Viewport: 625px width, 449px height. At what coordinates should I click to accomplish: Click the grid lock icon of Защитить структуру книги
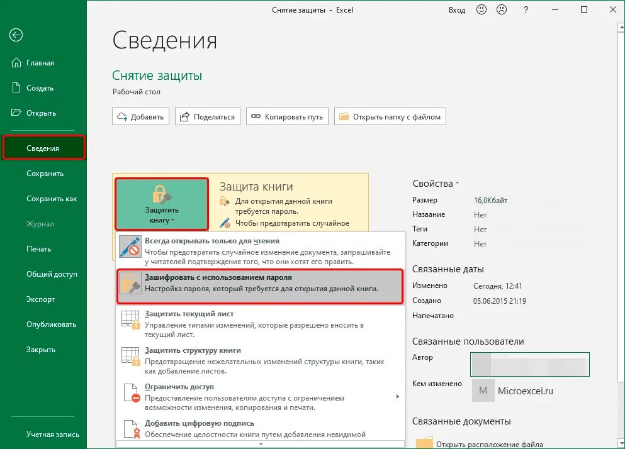(x=130, y=356)
